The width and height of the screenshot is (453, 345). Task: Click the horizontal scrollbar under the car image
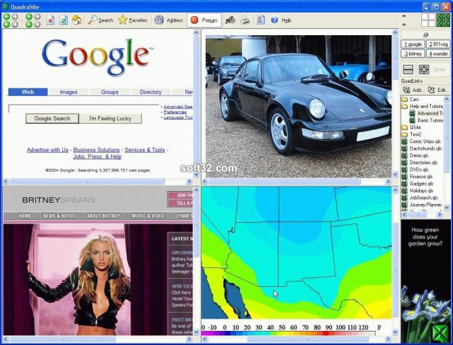tap(297, 182)
